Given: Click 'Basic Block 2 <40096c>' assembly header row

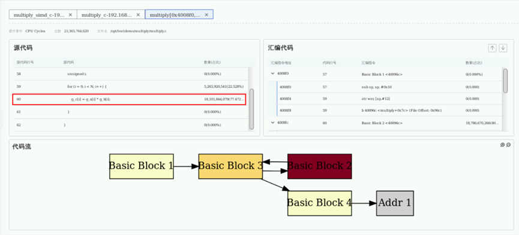Looking at the screenshot, I should (x=386, y=123).
